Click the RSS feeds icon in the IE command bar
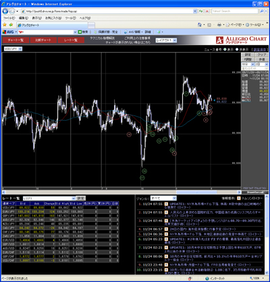The height and width of the screenshot is (282, 270). (209, 25)
